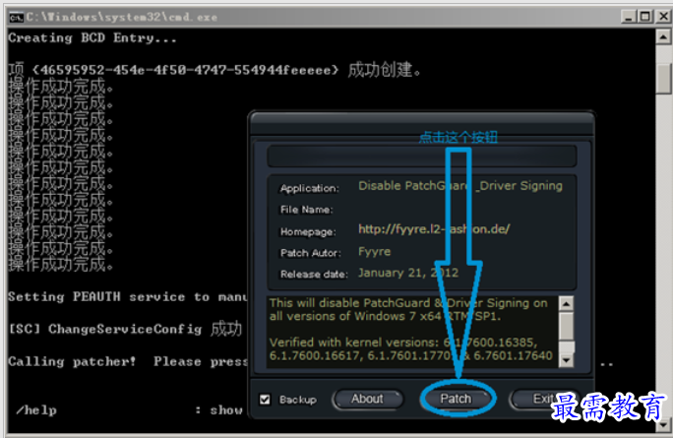Minimize the cmd.exe window

tap(629, 17)
